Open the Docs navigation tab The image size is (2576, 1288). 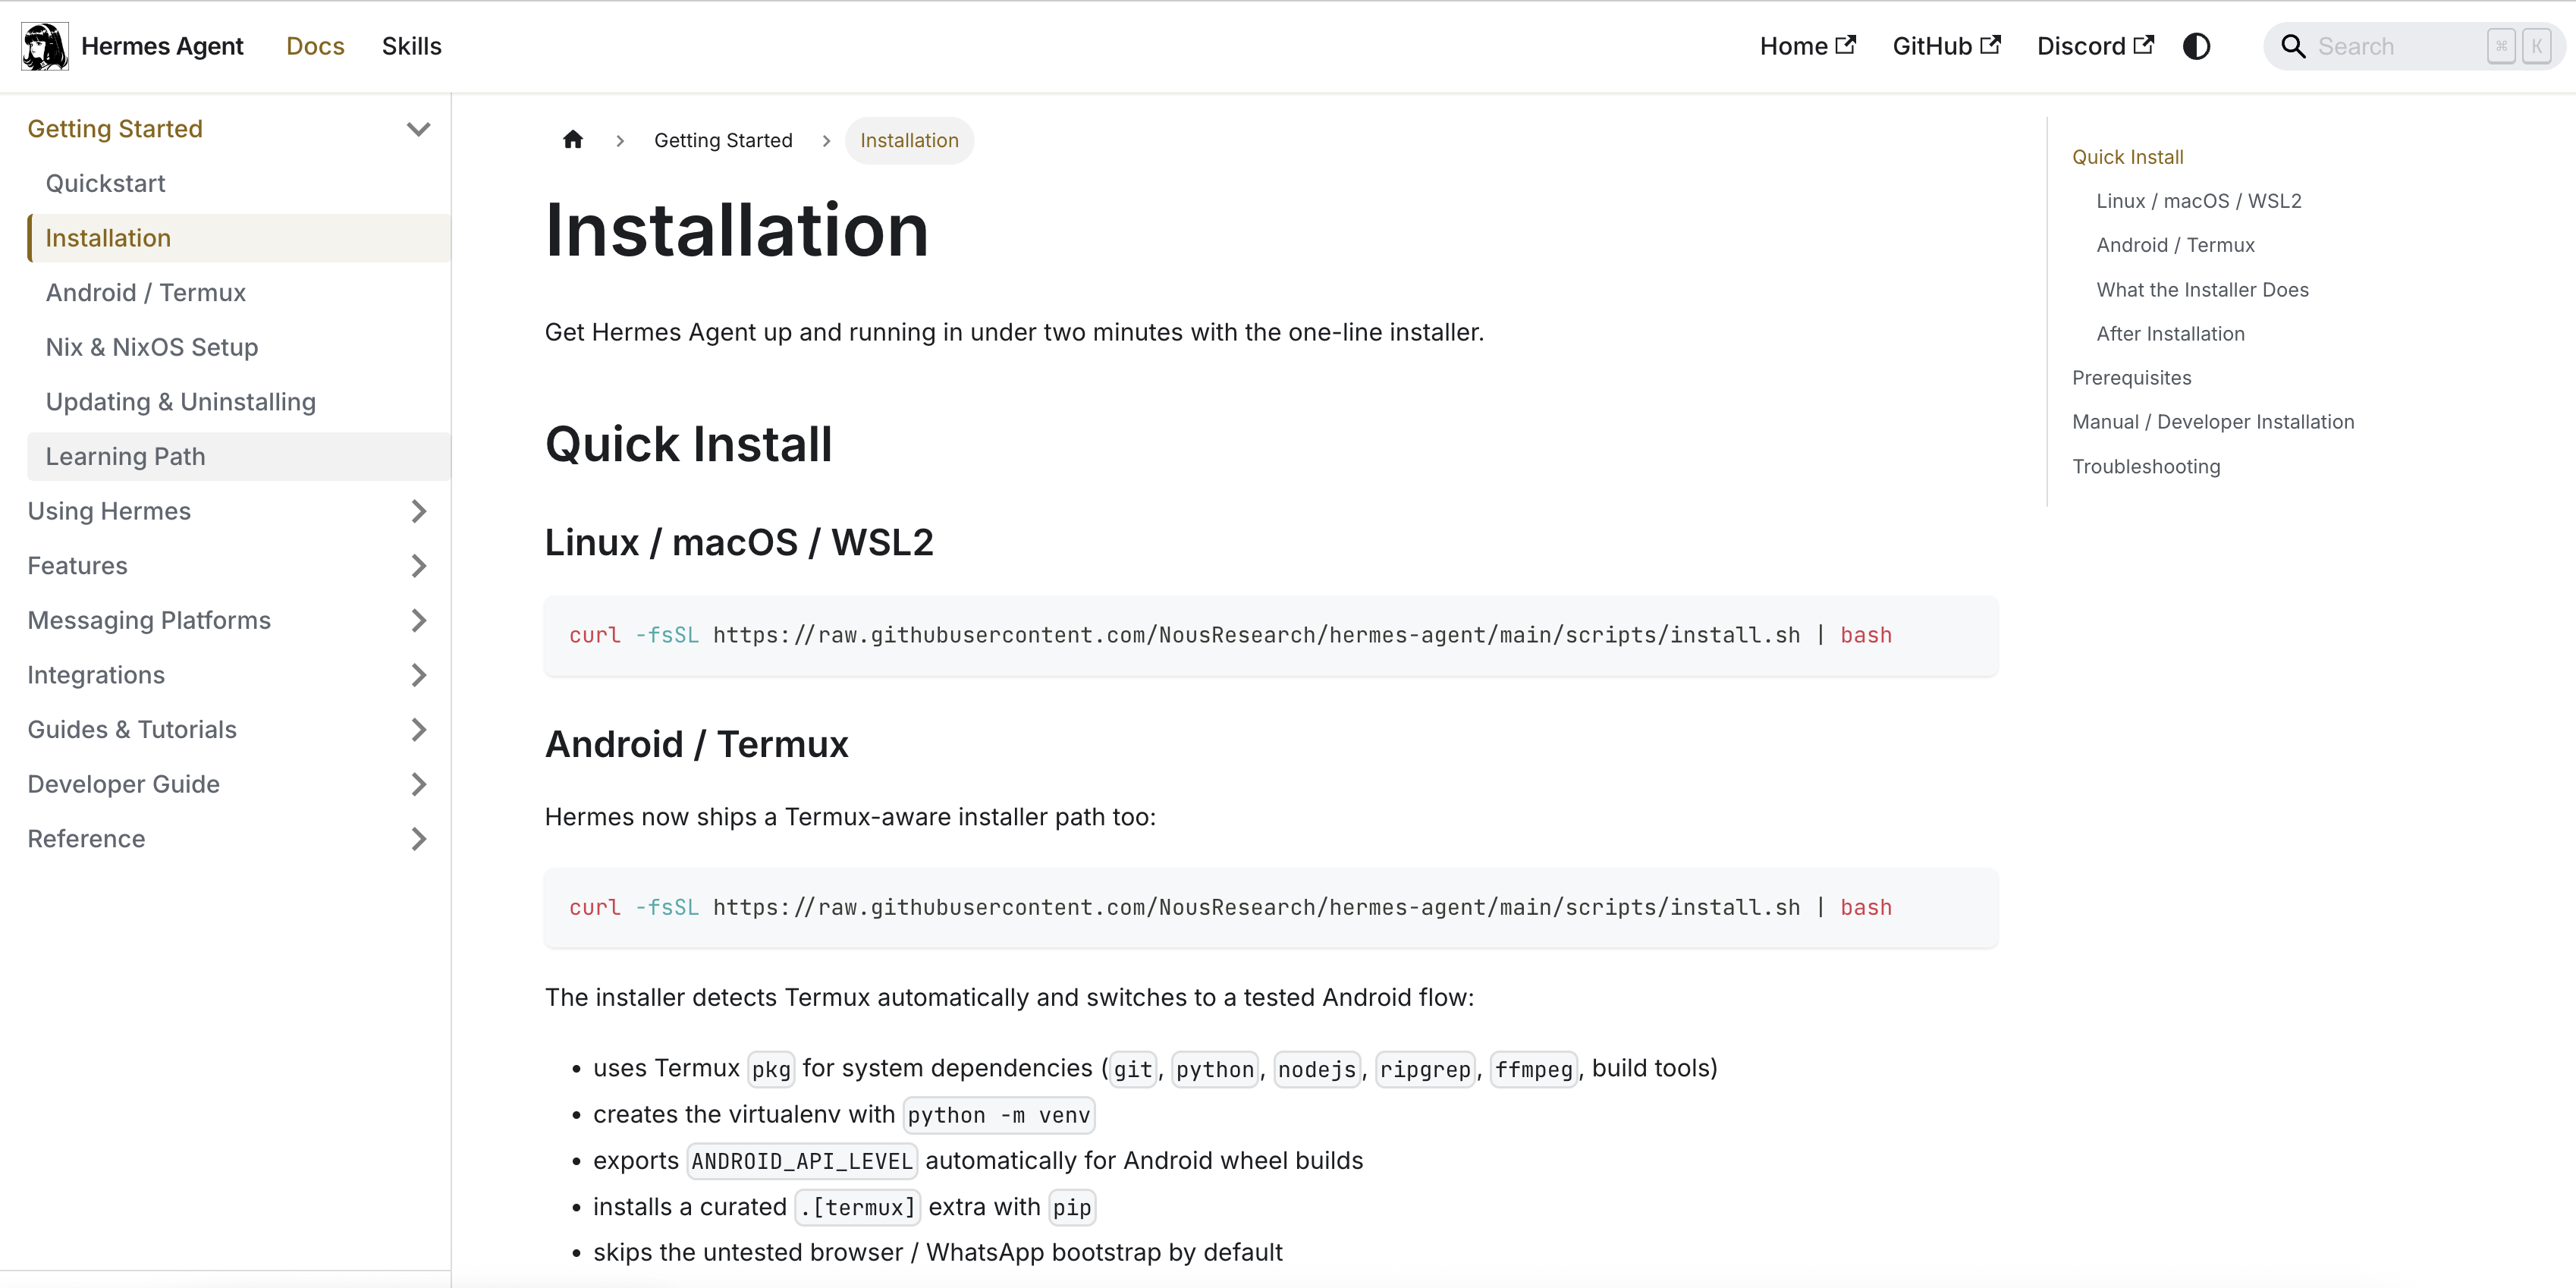point(315,46)
